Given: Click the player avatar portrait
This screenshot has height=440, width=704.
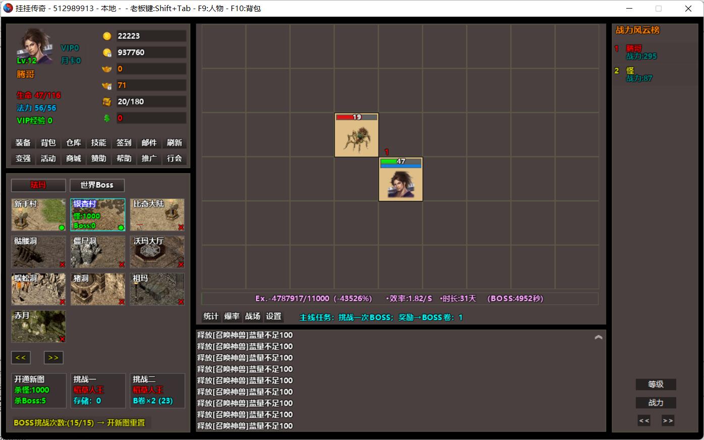Looking at the screenshot, I should pos(34,46).
